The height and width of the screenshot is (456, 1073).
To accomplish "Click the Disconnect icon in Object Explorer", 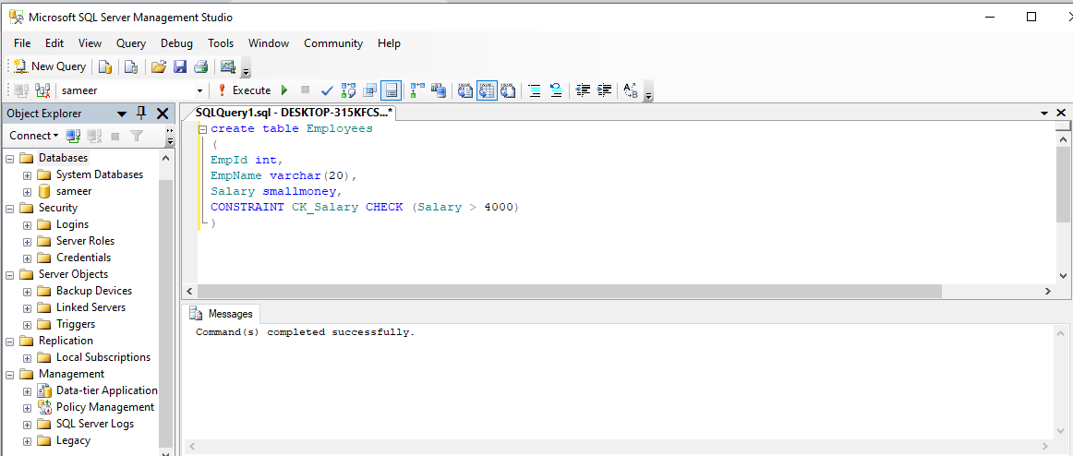I will coord(94,136).
